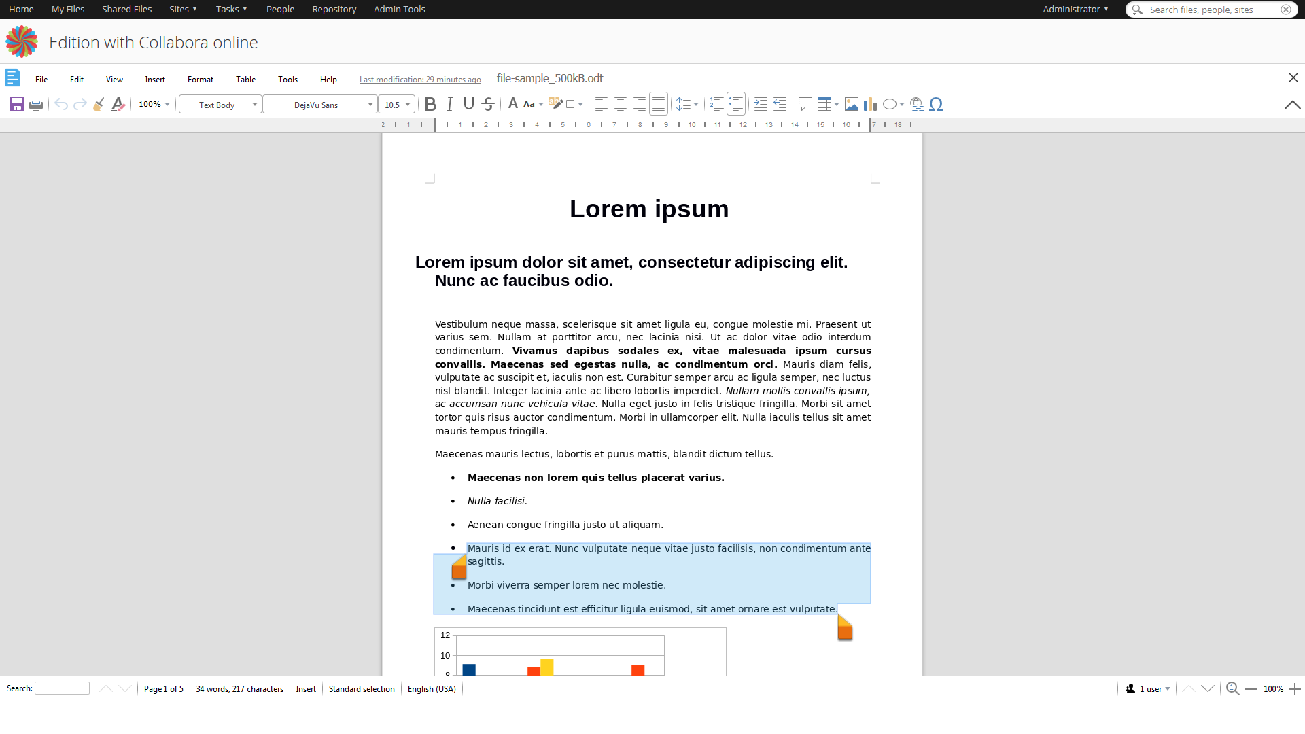
Task: Decrease paragraph indent
Action: (x=780, y=104)
